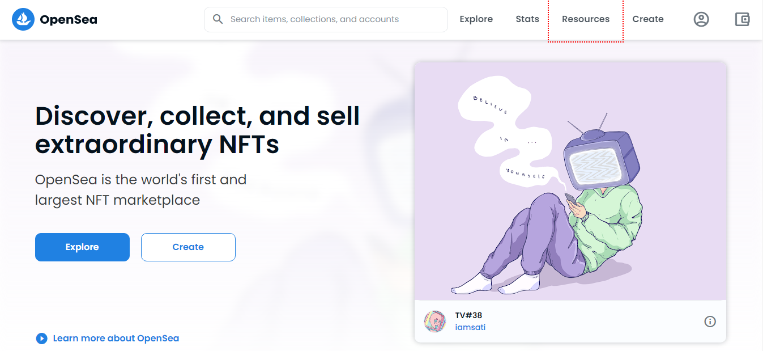Click the OpenSea ship logo icon
This screenshot has width=763, height=351.
tap(23, 19)
